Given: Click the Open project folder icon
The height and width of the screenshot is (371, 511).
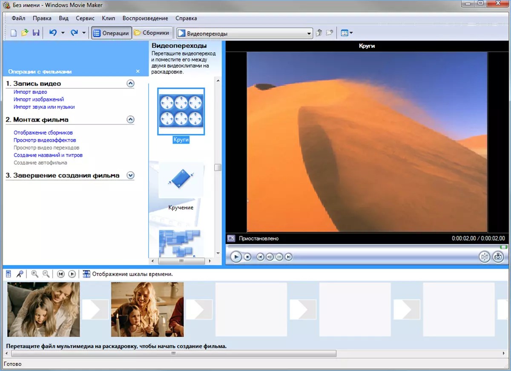Looking at the screenshot, I should 25,33.
